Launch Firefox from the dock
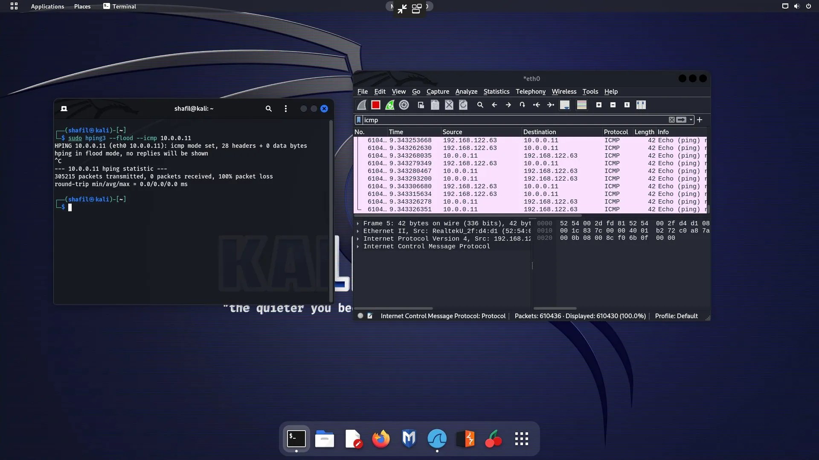This screenshot has width=819, height=460. point(381,439)
